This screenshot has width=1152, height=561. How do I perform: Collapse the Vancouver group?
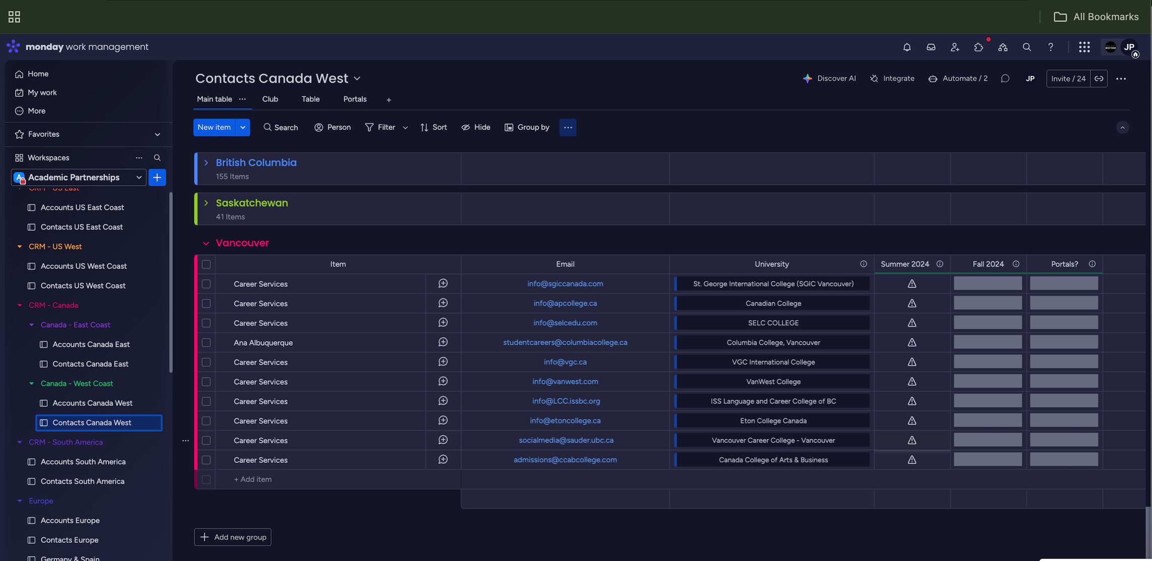coord(206,243)
